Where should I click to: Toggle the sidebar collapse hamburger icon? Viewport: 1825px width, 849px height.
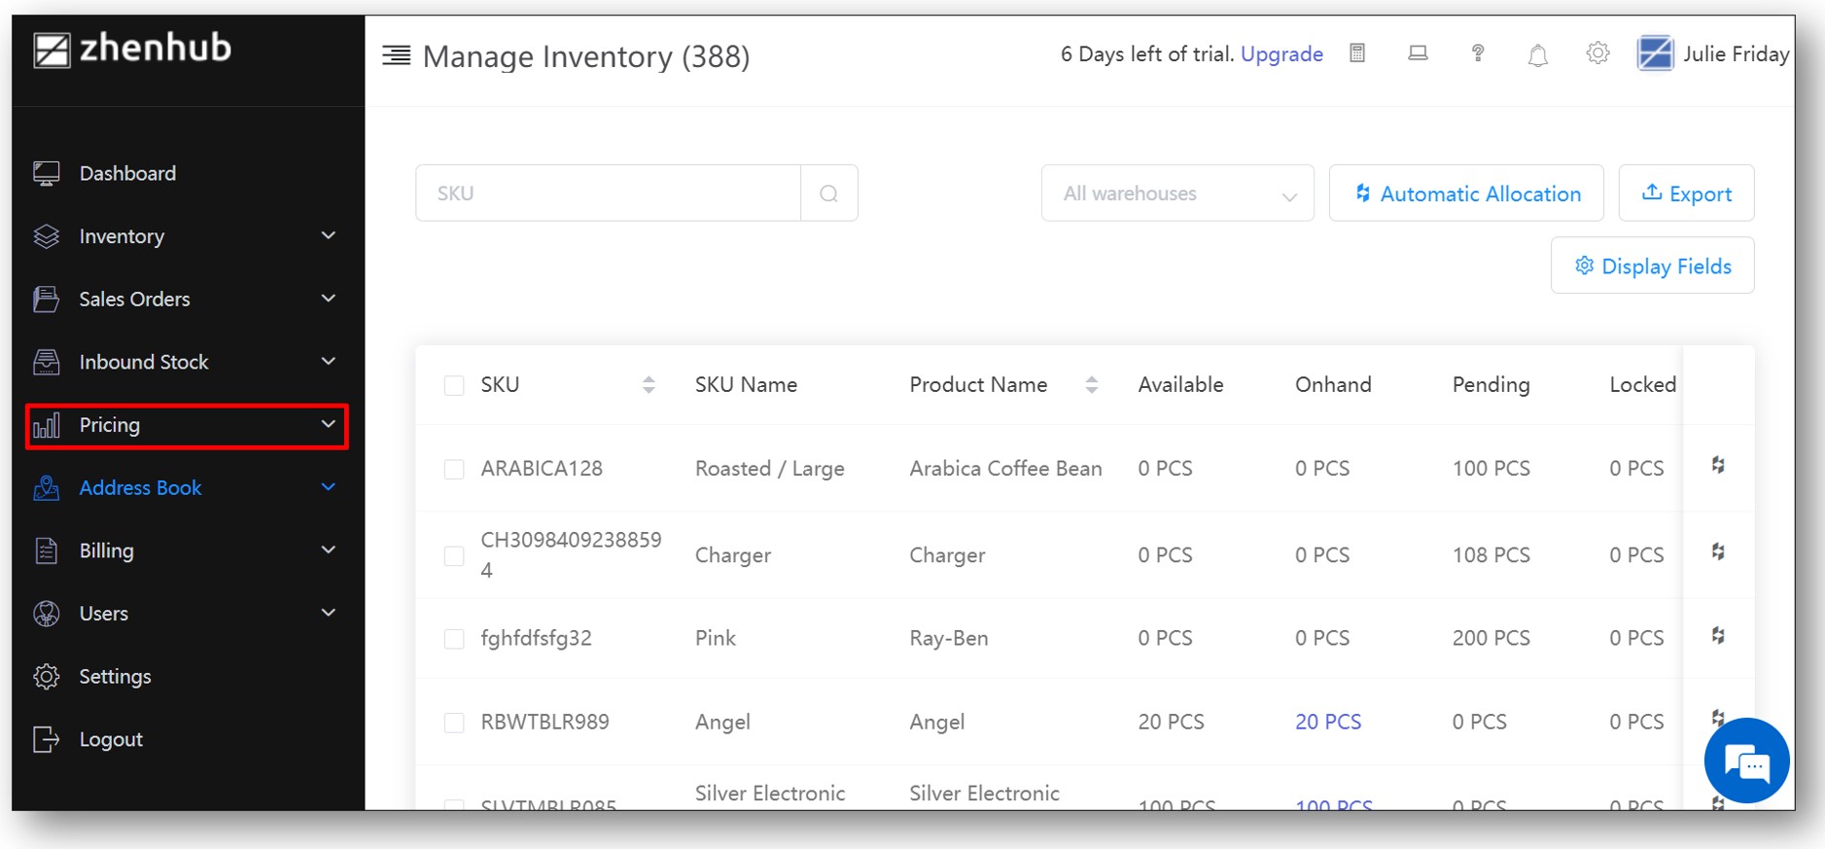tap(396, 55)
